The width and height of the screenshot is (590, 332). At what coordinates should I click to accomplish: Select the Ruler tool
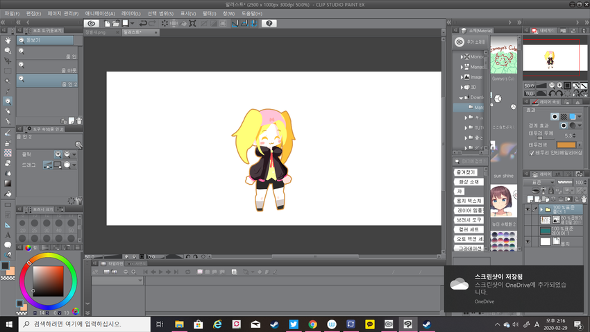pyautogui.click(x=8, y=225)
